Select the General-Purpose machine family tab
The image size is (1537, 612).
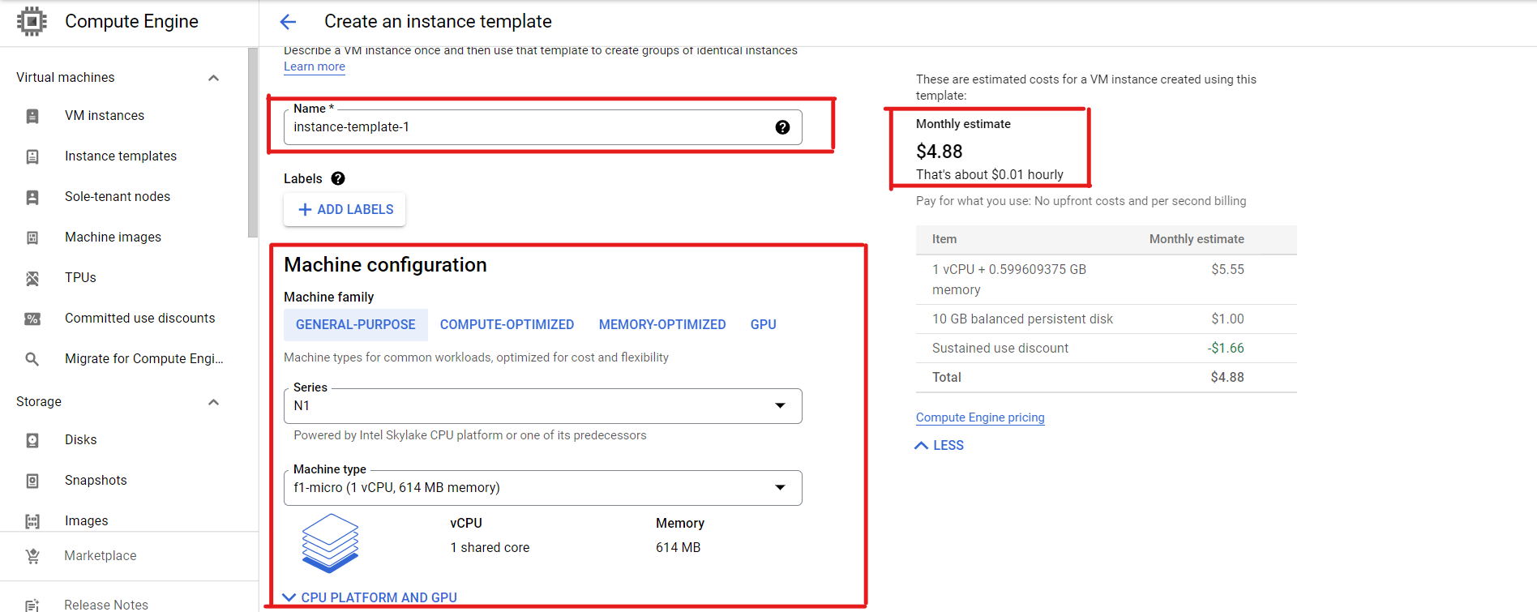(356, 324)
